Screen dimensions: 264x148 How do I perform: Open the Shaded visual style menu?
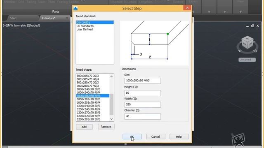[34, 25]
